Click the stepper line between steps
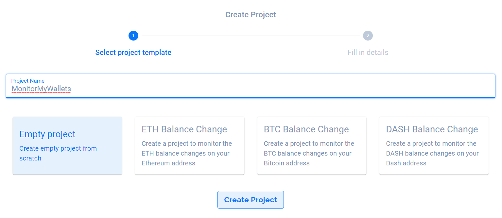 pyautogui.click(x=251, y=36)
